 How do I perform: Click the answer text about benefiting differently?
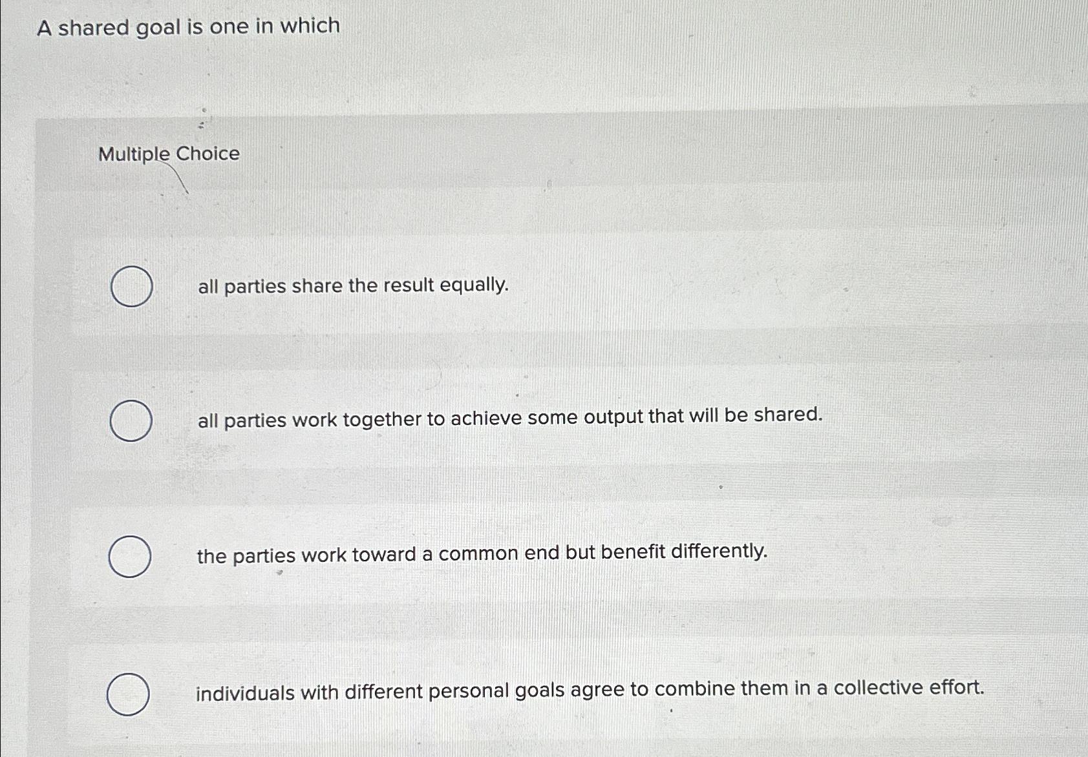tap(481, 553)
